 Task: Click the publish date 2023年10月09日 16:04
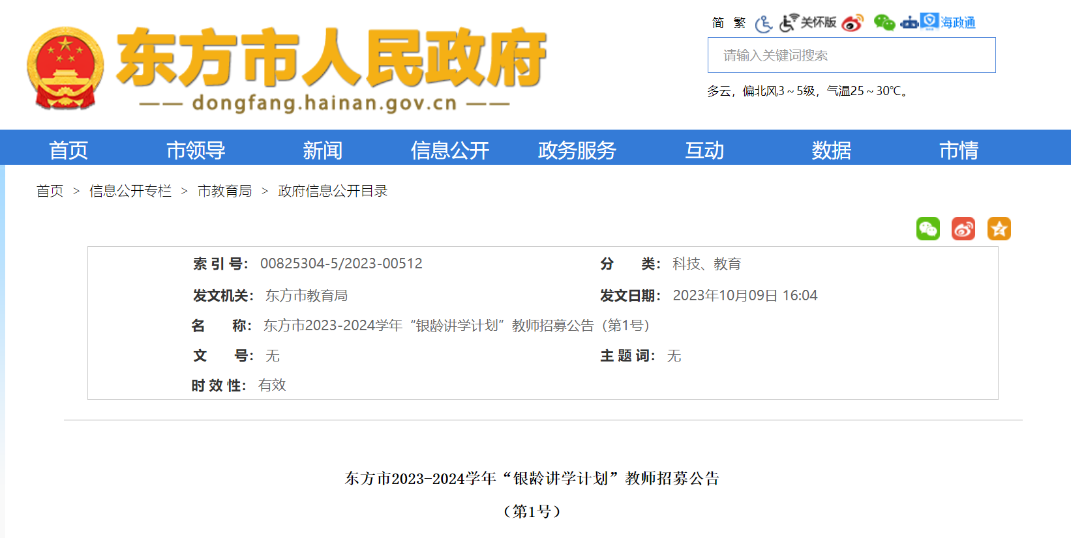click(745, 296)
